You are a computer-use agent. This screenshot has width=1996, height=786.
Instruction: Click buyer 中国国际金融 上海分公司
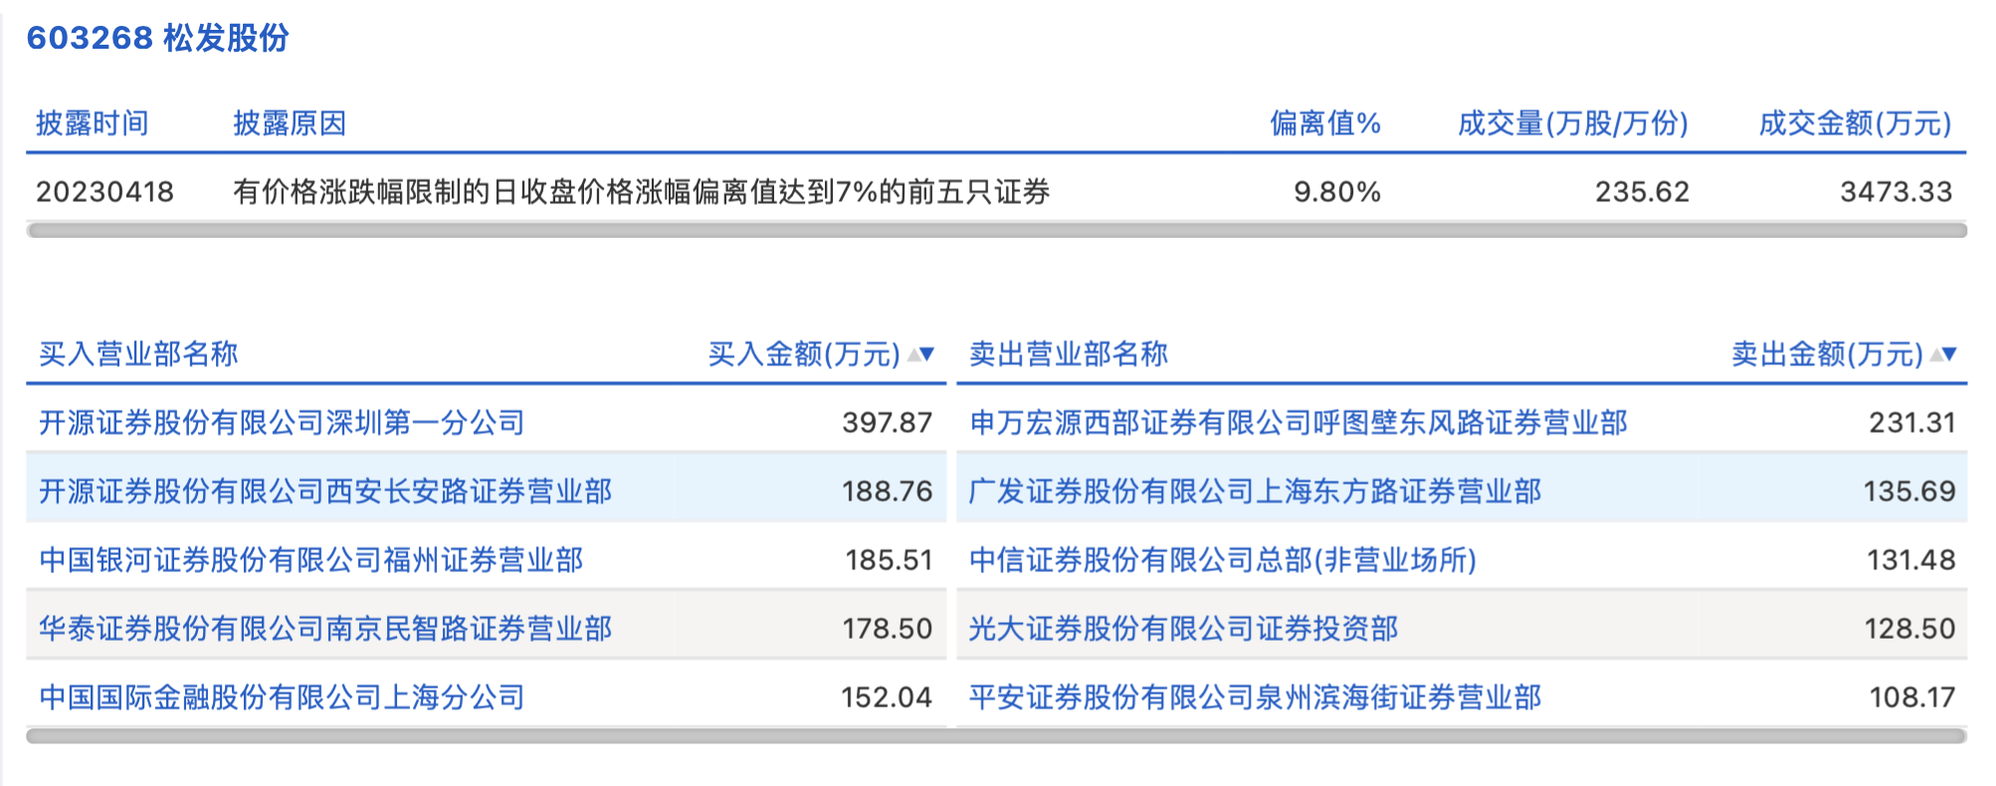click(x=282, y=697)
